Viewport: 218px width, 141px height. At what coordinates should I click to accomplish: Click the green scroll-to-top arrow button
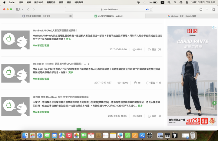point(214,103)
